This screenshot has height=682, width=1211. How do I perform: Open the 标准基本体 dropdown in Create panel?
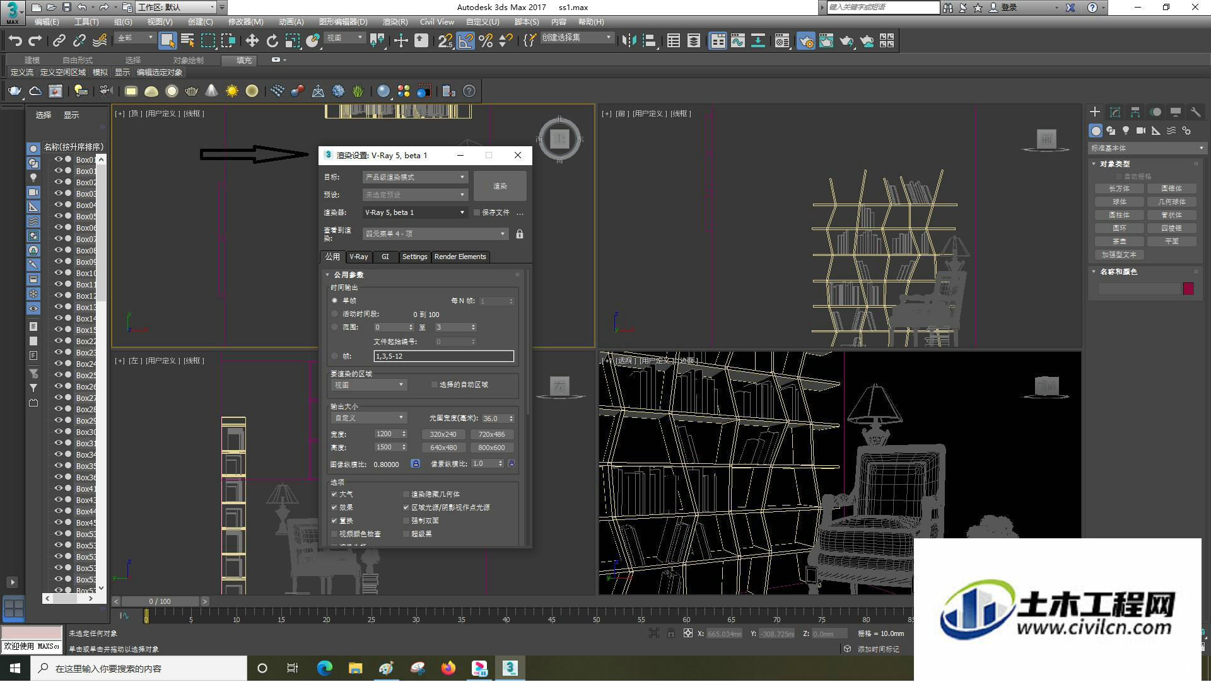coord(1147,148)
